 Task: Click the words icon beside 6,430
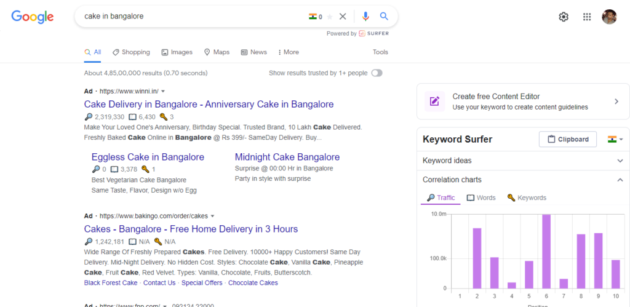[133, 117]
